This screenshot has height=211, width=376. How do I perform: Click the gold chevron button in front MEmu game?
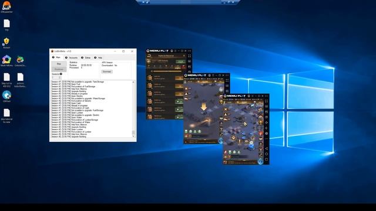(x=233, y=138)
